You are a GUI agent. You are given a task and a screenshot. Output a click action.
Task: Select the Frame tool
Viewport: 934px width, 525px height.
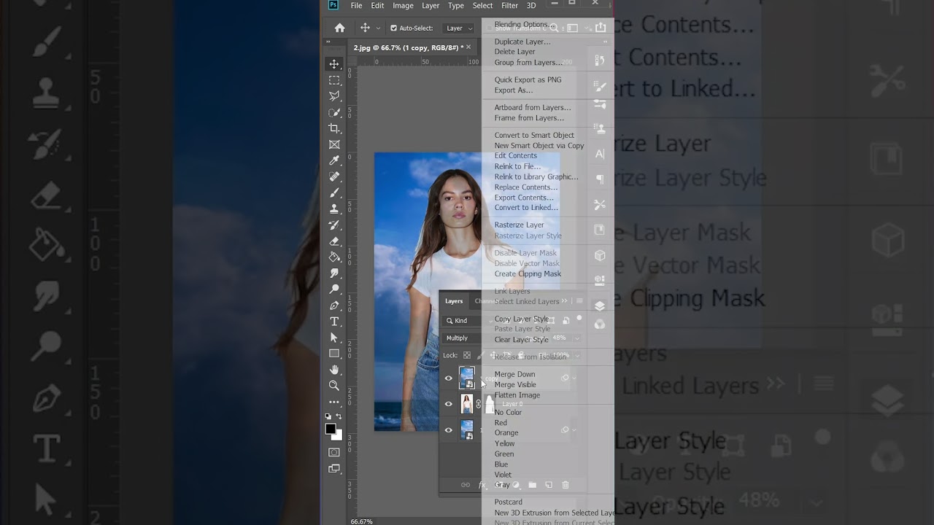(334, 144)
